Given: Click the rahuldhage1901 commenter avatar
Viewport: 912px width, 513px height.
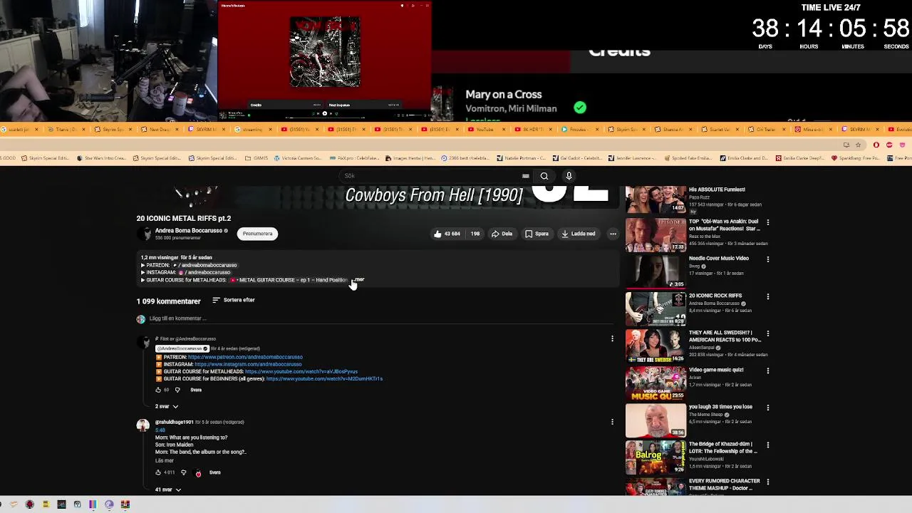Looking at the screenshot, I should coord(143,425).
